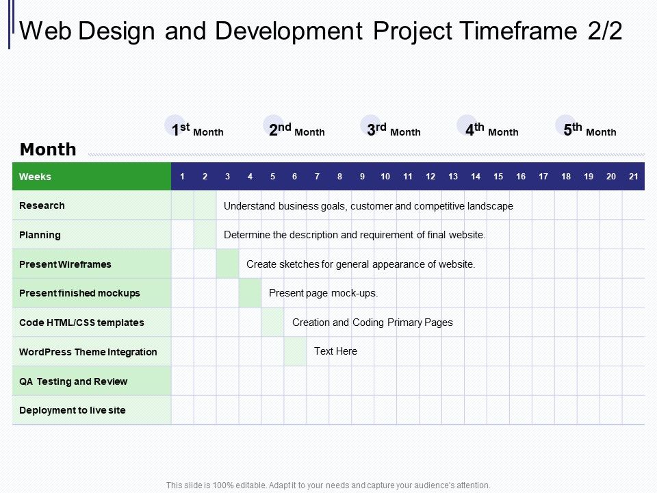Click the week 10 column header

coord(385,176)
